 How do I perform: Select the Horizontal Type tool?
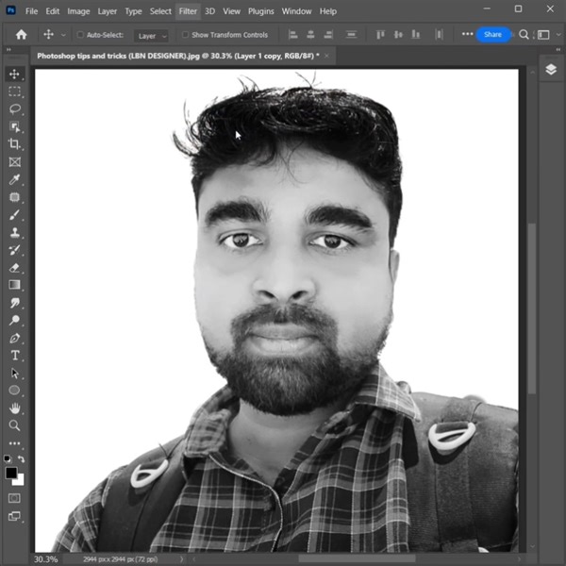14,356
